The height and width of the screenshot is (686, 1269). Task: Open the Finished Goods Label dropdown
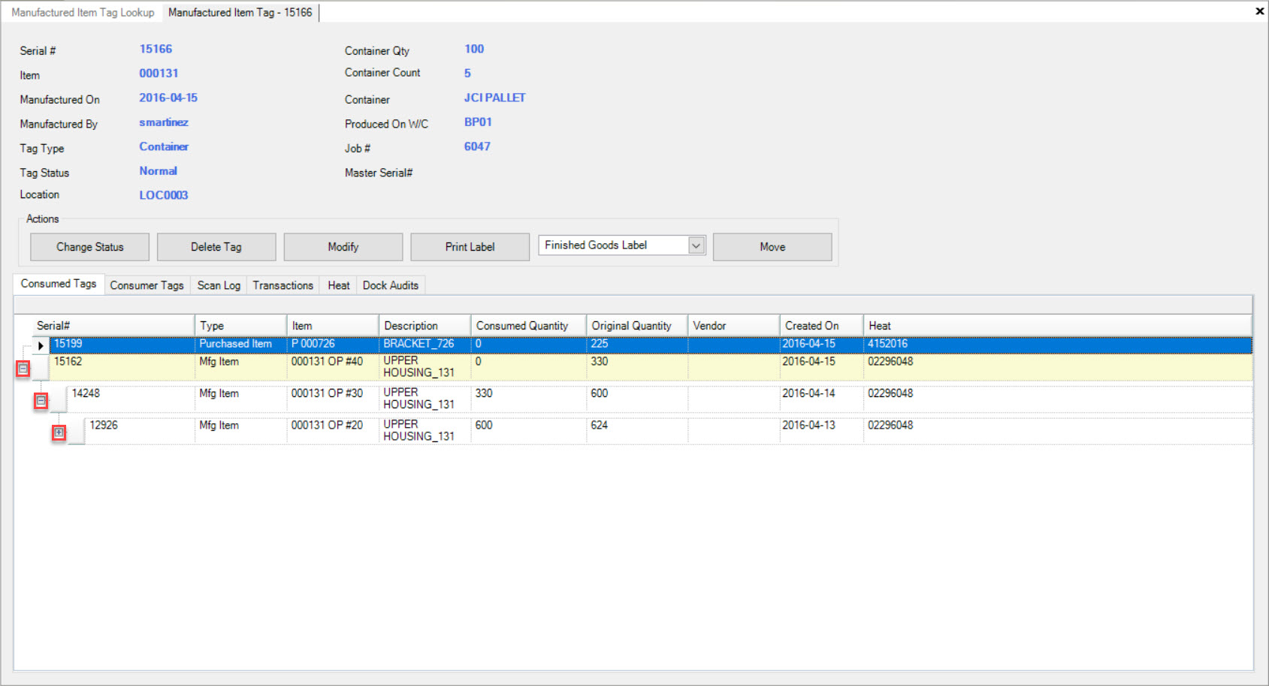tap(696, 245)
